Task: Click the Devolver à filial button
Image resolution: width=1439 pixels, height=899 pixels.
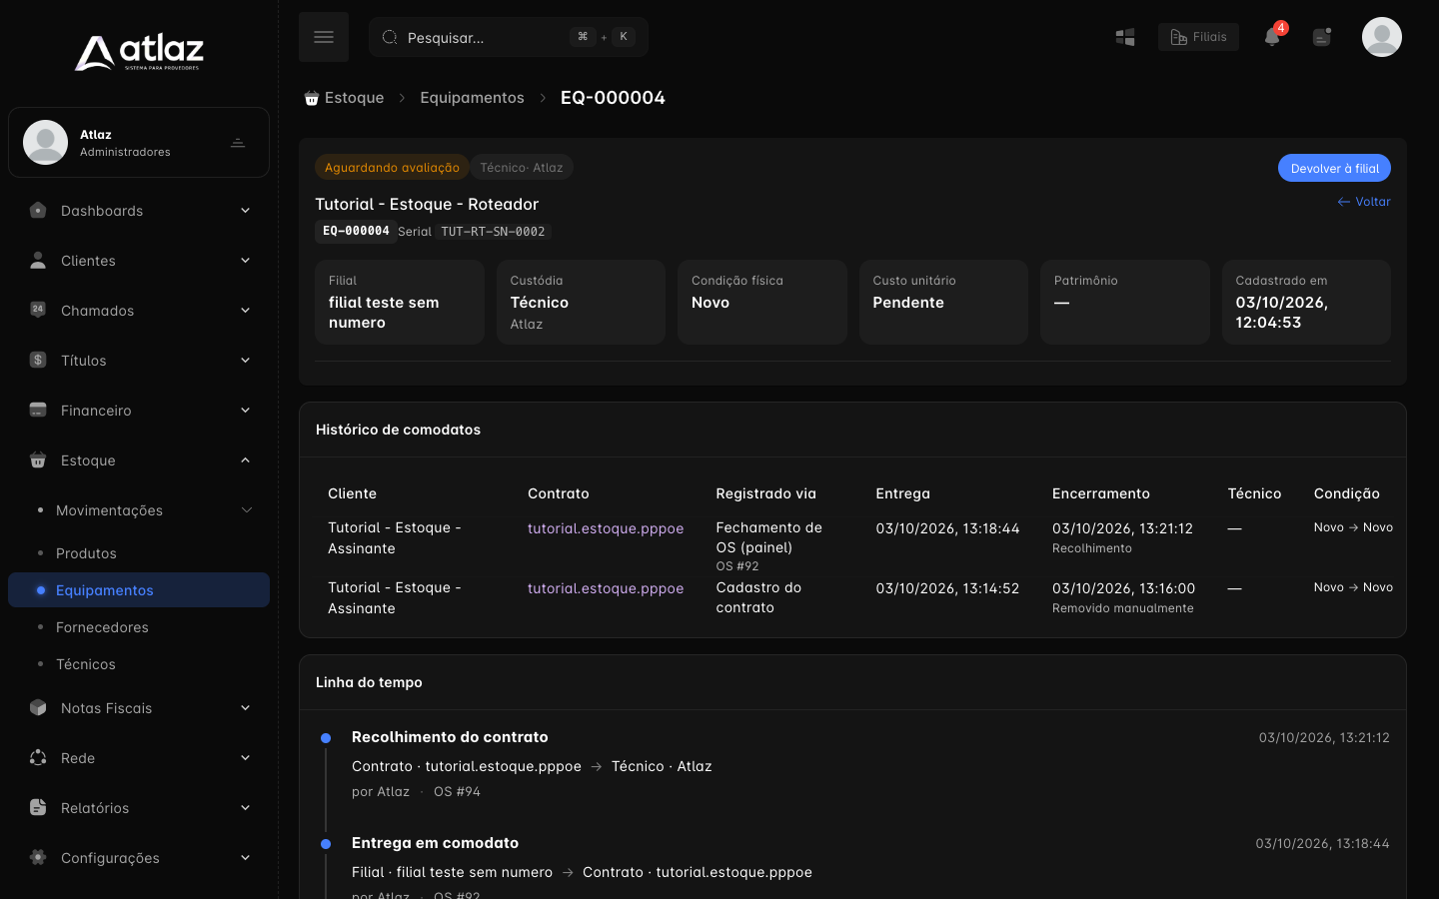Action: [x=1334, y=168]
